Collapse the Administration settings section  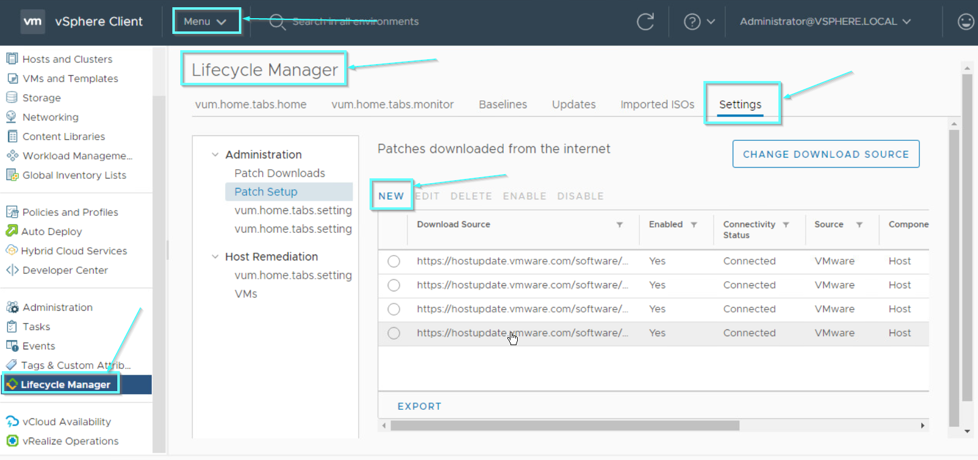(x=215, y=155)
